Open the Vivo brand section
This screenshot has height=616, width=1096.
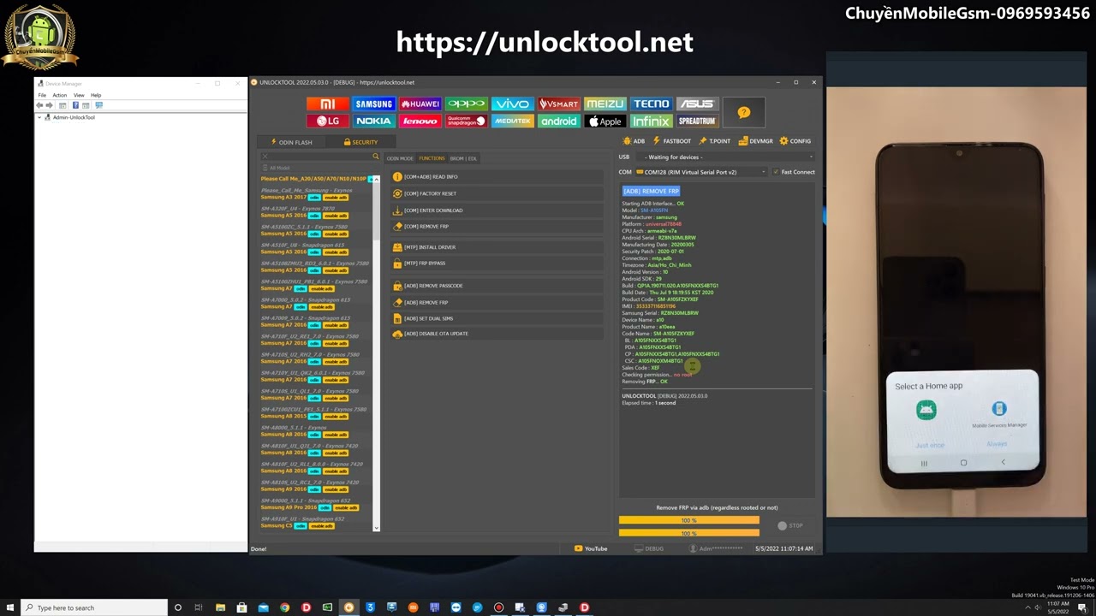pyautogui.click(x=512, y=104)
